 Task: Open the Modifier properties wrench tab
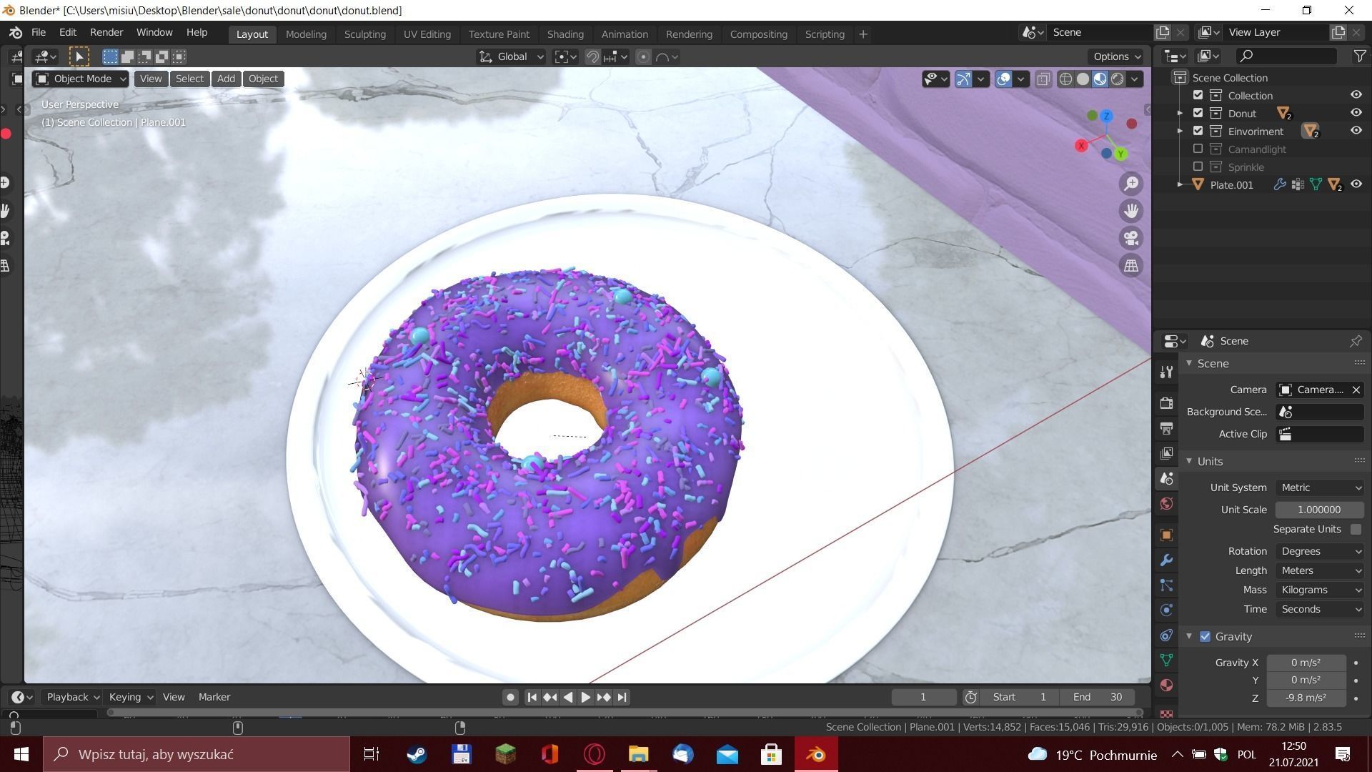(x=1167, y=560)
